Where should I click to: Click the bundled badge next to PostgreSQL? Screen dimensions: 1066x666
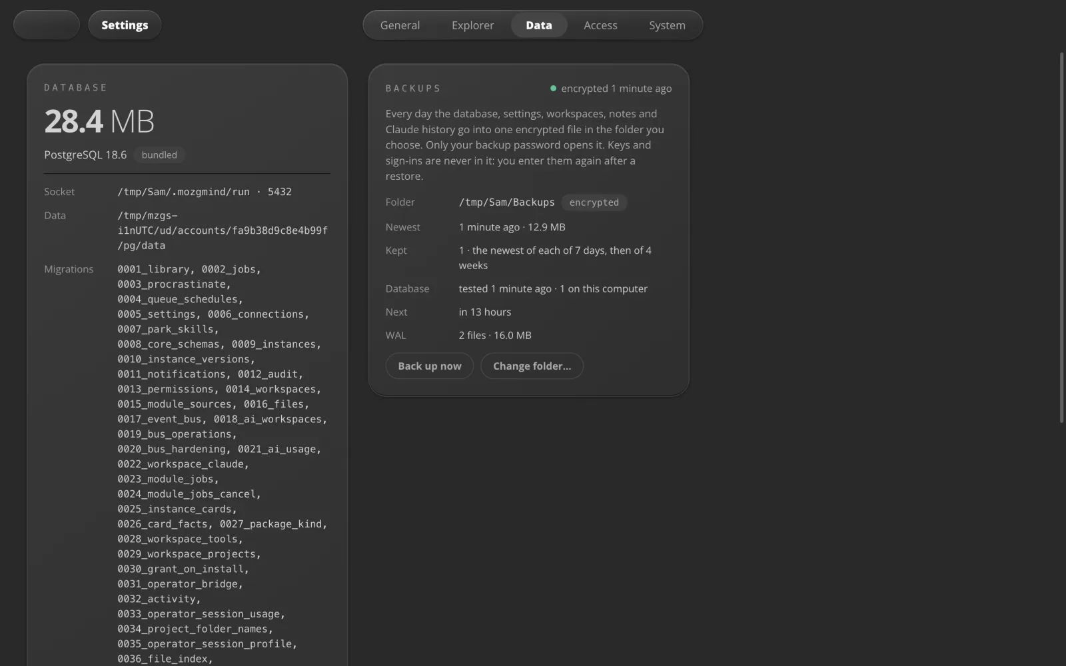(x=159, y=155)
